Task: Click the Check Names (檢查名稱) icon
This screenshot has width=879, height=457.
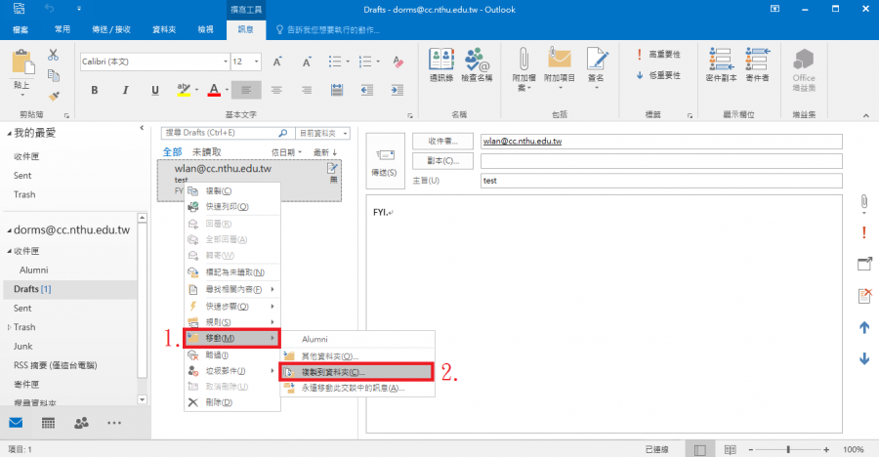Action: pyautogui.click(x=477, y=64)
